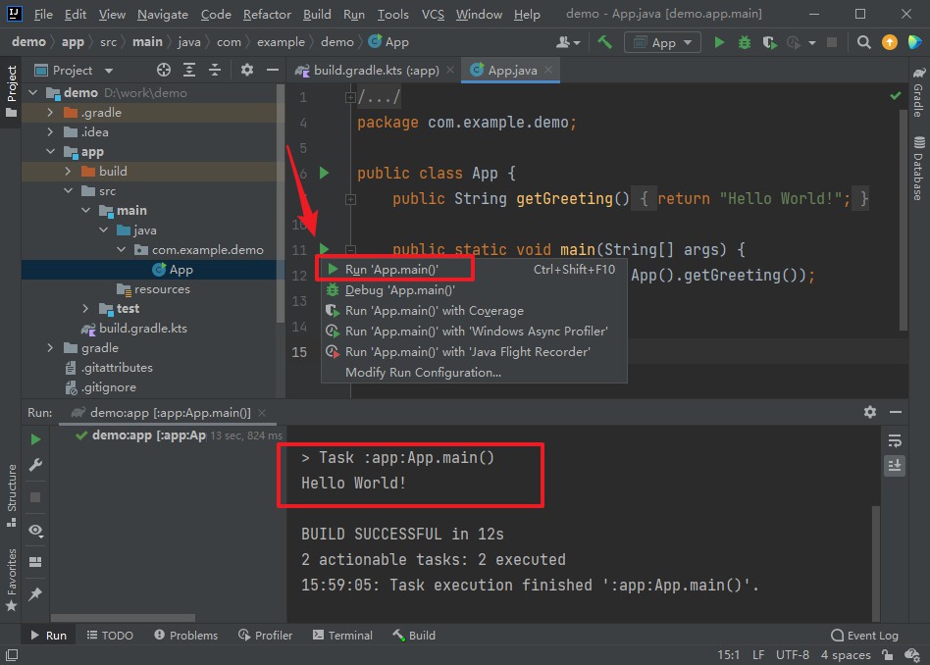Open the Structure side panel

[x=11, y=494]
